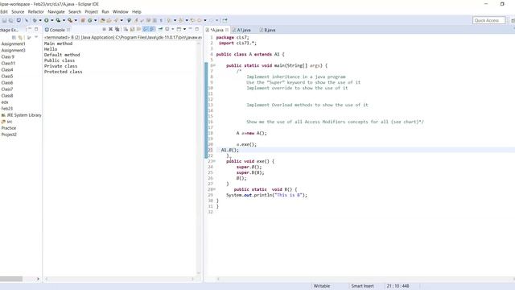Minimize the Package Explorer view
515x290 pixels.
[x=30, y=29]
